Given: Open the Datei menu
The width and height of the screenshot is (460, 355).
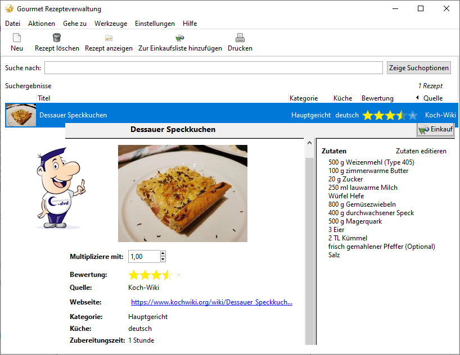Looking at the screenshot, I should (12, 24).
